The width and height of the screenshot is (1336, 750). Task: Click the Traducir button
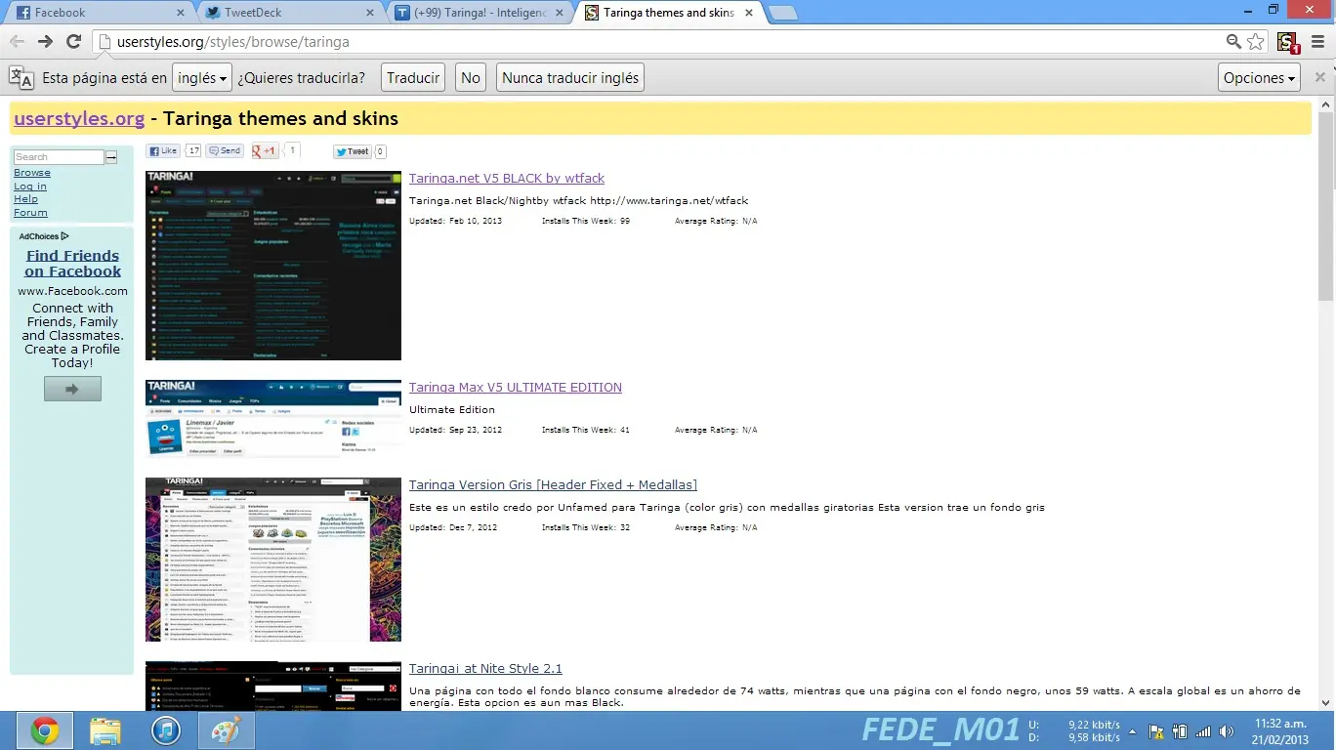tap(413, 78)
